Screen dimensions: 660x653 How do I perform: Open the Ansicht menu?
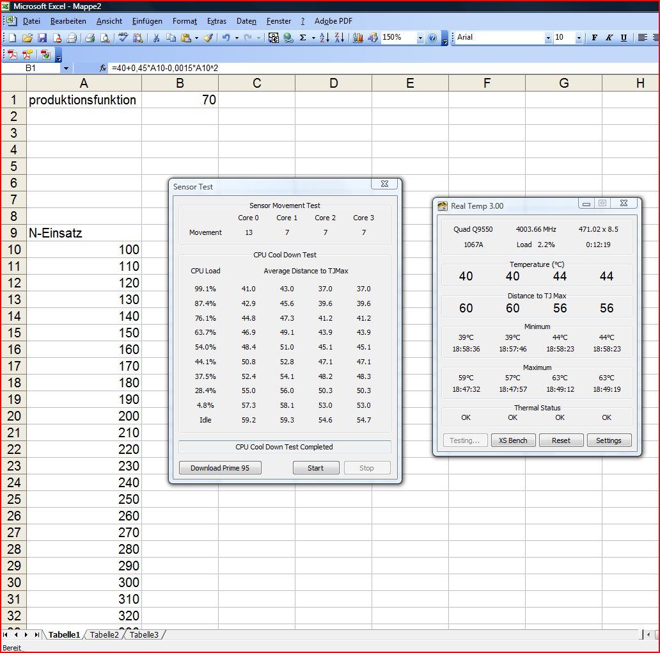point(109,21)
